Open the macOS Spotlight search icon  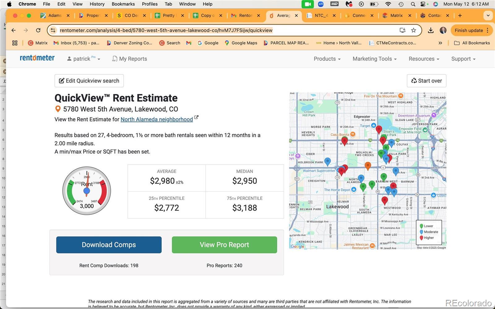coord(413,4)
